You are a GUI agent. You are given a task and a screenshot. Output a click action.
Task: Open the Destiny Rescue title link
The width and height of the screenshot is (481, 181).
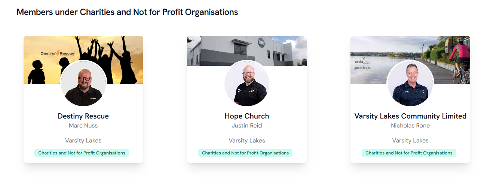click(83, 116)
